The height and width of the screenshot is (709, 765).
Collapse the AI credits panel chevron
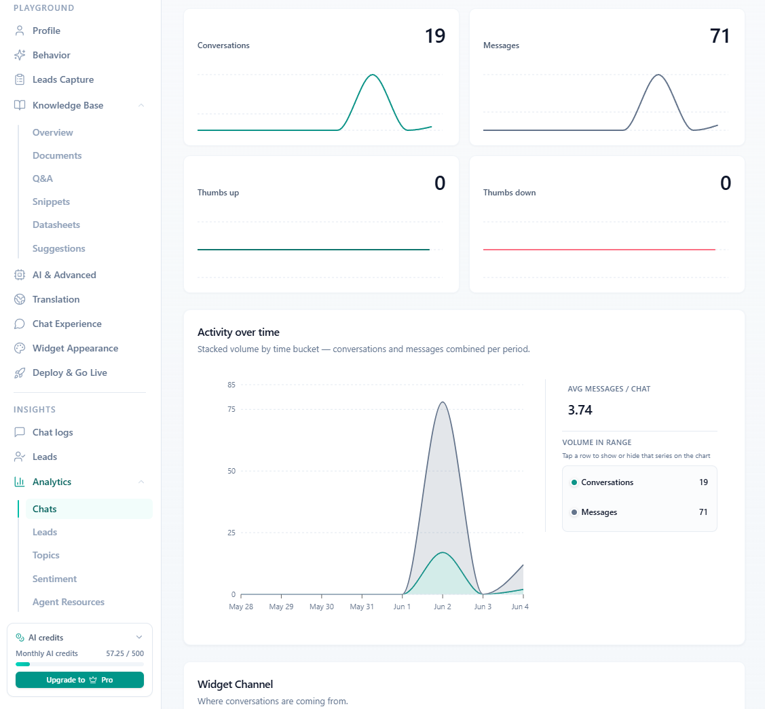coord(139,637)
